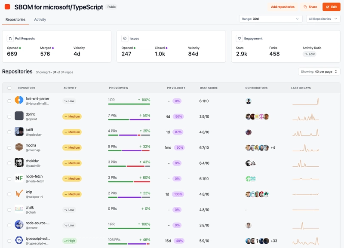Select the dprint row checkbox

tap(9, 116)
